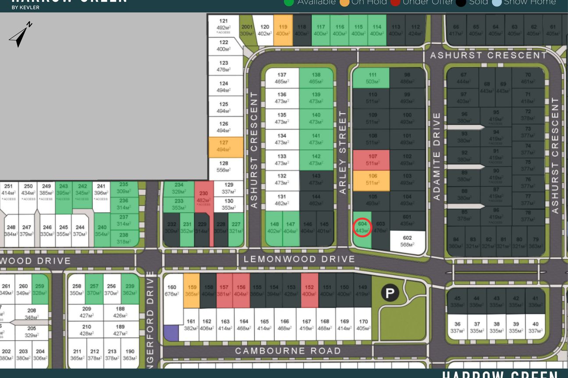Pick available lot 138
The width and height of the screenshot is (568, 378).
316,78
